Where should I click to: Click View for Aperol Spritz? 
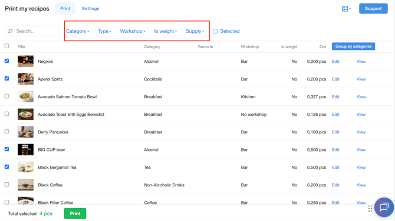[x=361, y=79]
